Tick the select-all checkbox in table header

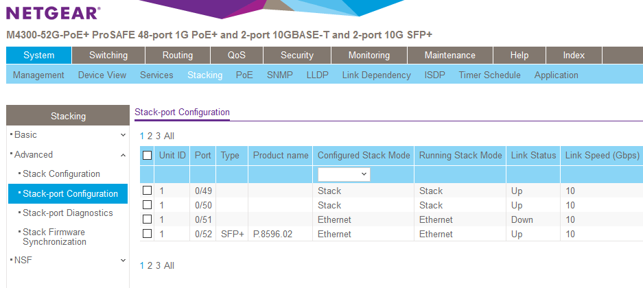coord(147,155)
